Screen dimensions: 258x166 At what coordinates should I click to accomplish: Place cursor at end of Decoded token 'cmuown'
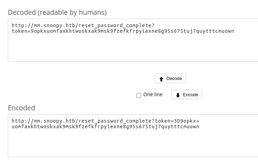coord(234,31)
